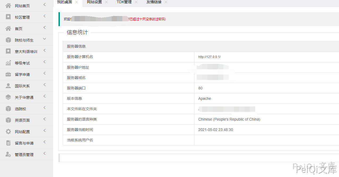This screenshot has height=177, width=339.
Task: Click the briefcase icon beside 留学申请
Action: 8,74
